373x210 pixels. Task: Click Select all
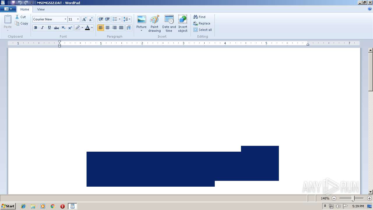click(203, 30)
